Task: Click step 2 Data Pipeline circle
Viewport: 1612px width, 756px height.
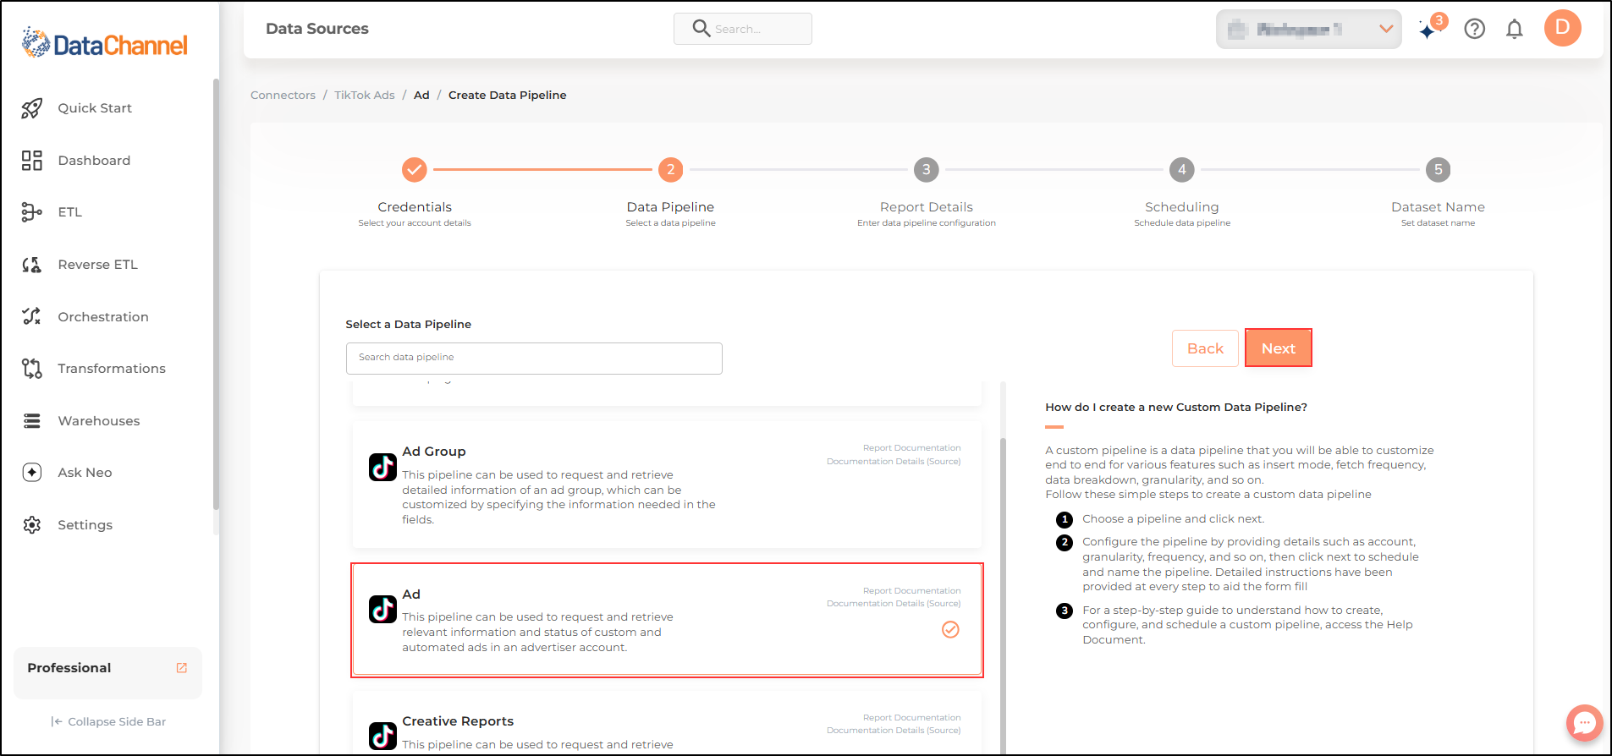Action: coord(670,170)
